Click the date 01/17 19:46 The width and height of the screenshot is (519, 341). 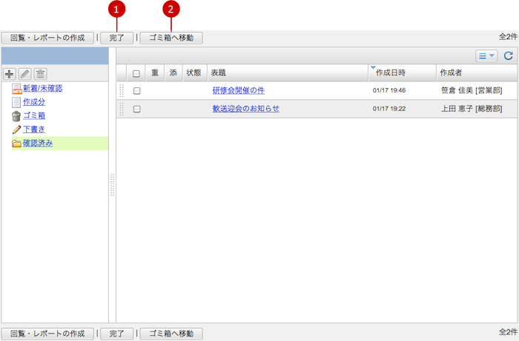[x=389, y=90]
